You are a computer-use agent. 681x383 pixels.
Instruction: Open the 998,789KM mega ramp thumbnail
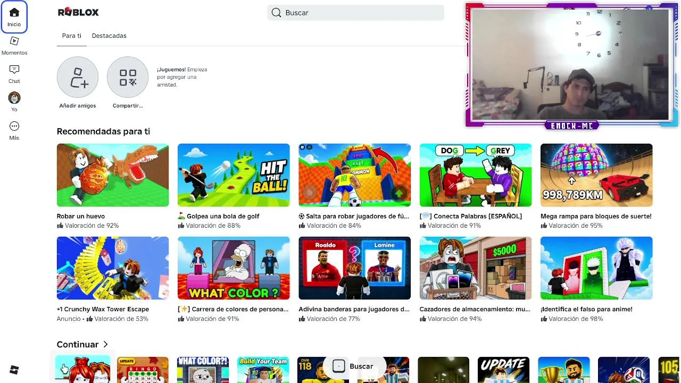(x=596, y=175)
